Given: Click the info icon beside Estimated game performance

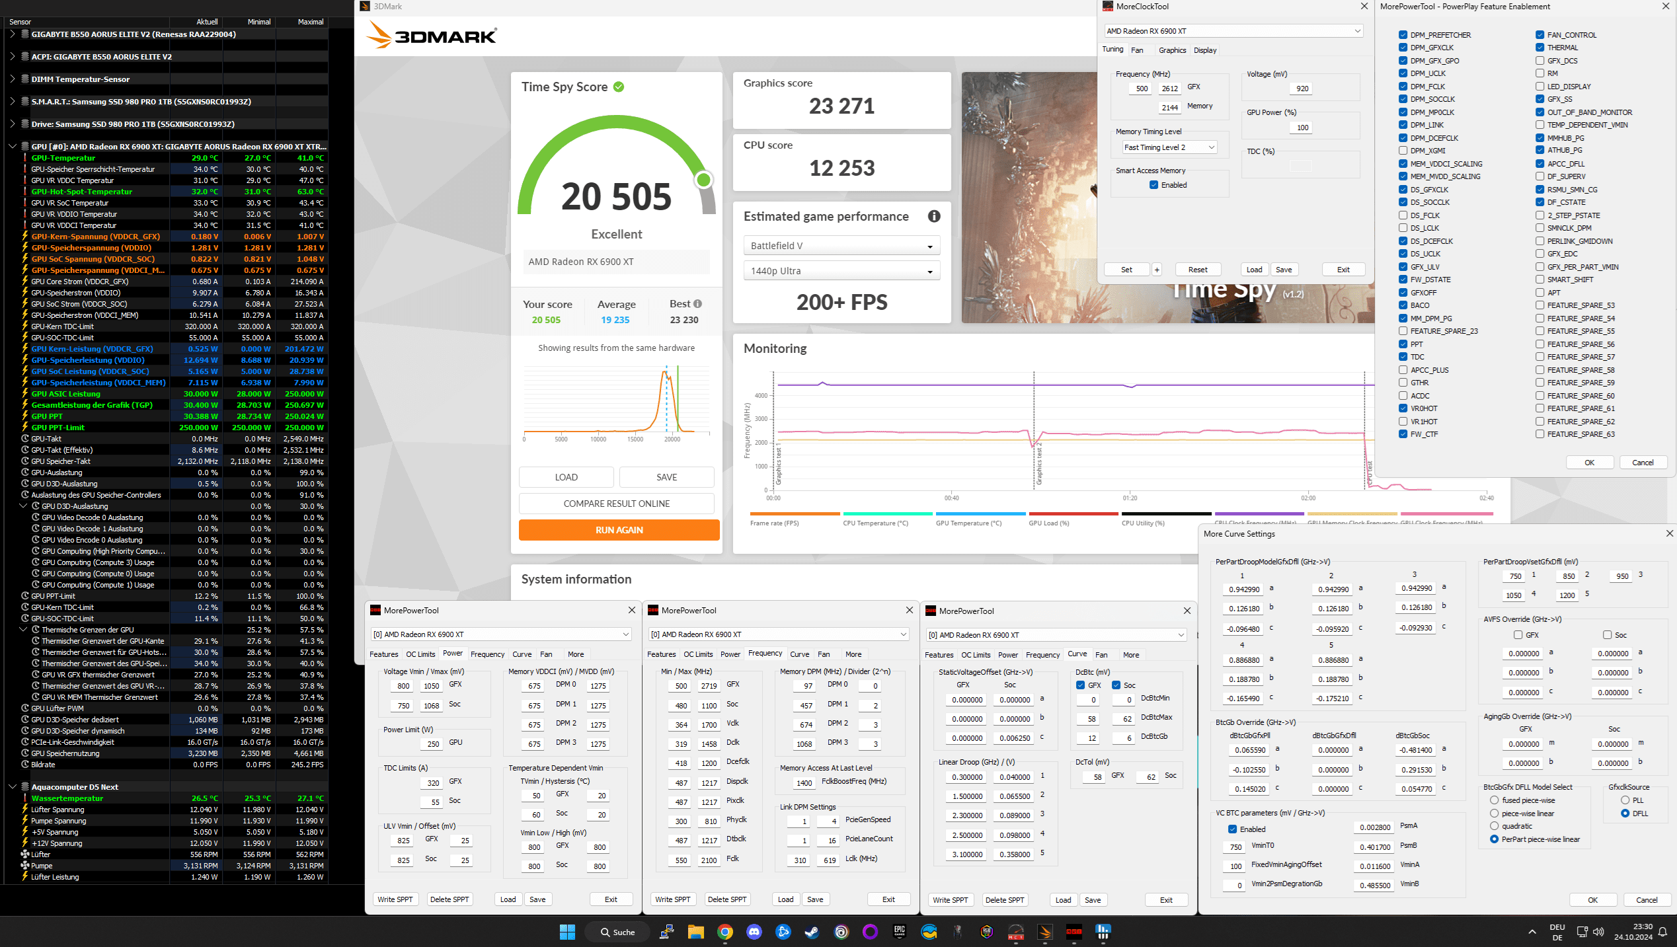Looking at the screenshot, I should (x=933, y=216).
